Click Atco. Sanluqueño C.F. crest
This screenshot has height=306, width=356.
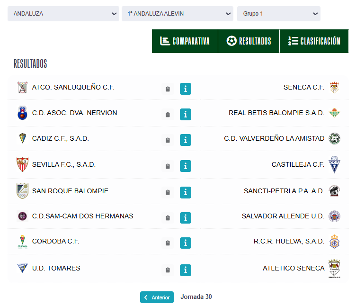point(22,88)
